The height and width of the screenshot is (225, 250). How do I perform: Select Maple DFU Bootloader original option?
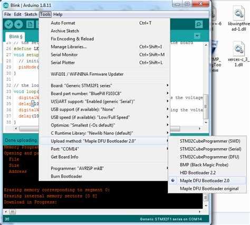click(207, 189)
